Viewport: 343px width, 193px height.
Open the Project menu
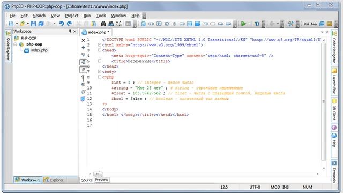[71, 16]
